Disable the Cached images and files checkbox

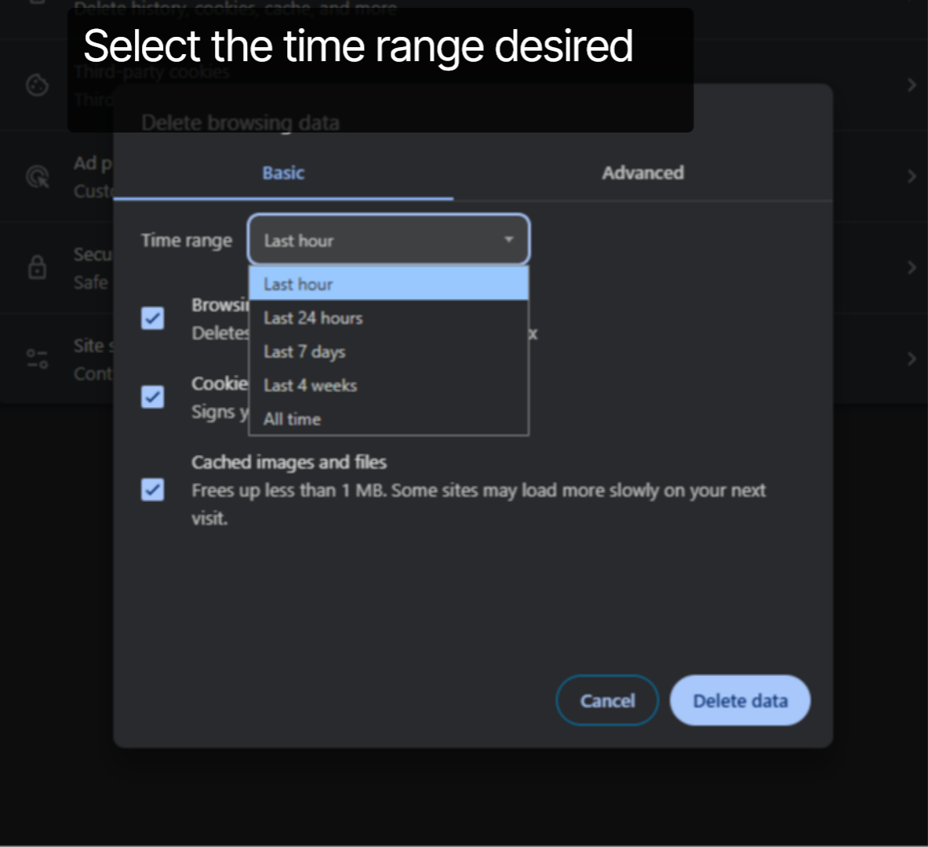(152, 489)
